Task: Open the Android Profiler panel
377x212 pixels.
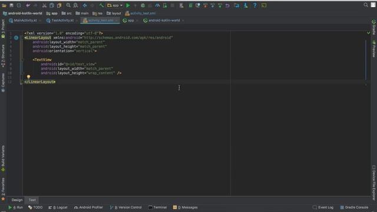Action: [x=88, y=207]
